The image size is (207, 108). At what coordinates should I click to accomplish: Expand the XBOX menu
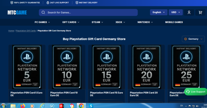point(120,22)
